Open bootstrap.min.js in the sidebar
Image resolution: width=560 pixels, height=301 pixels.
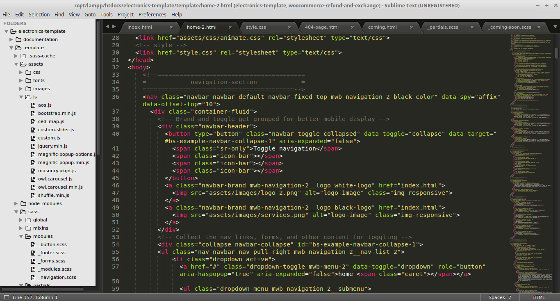tap(57, 113)
